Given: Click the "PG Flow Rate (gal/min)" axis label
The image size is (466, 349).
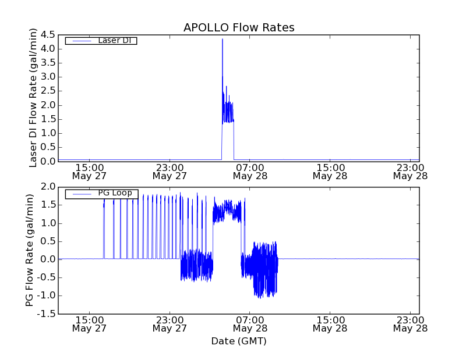Looking at the screenshot, I should click(x=30, y=251).
